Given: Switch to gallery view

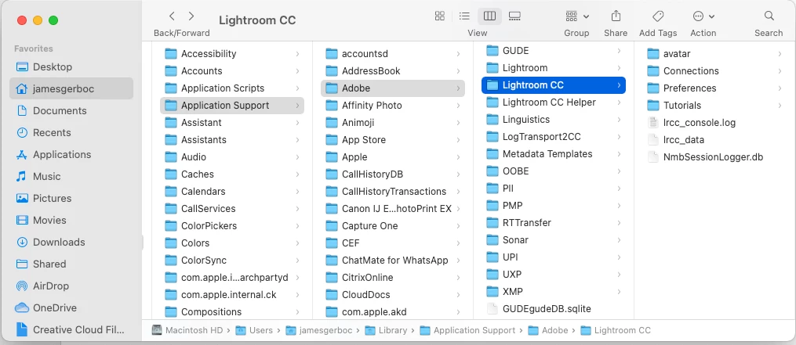Looking at the screenshot, I should pos(514,16).
